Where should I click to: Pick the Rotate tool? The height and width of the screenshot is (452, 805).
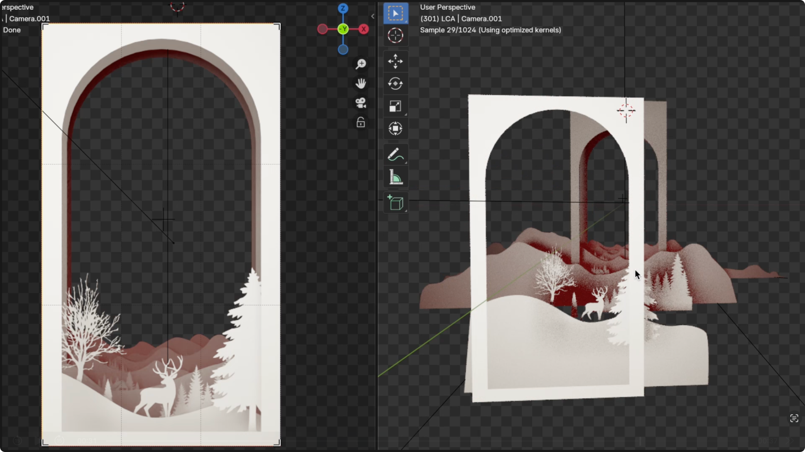[x=395, y=84]
